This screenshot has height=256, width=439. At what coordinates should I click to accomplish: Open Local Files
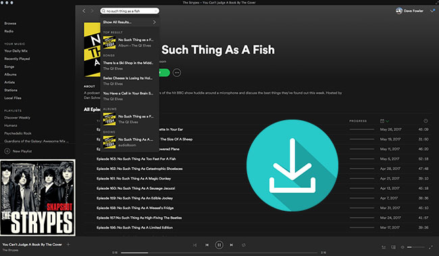pos(13,98)
